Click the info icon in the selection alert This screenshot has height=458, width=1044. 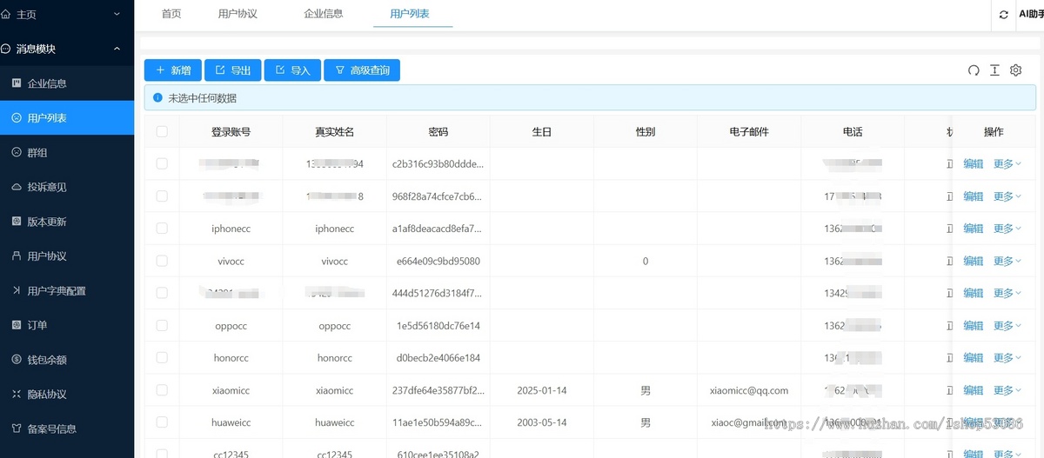coord(157,98)
